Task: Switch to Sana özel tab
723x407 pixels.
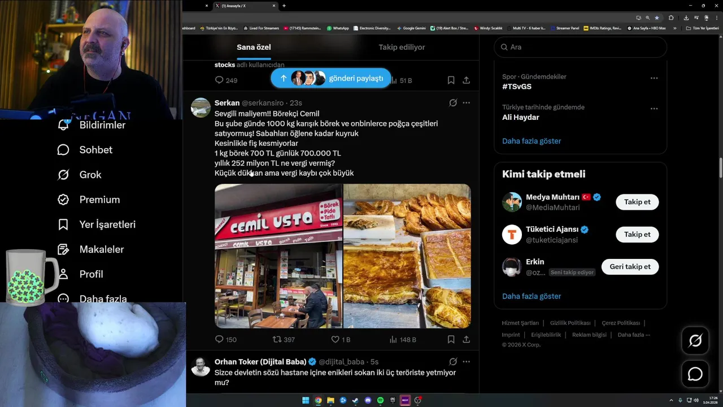Action: pos(254,47)
